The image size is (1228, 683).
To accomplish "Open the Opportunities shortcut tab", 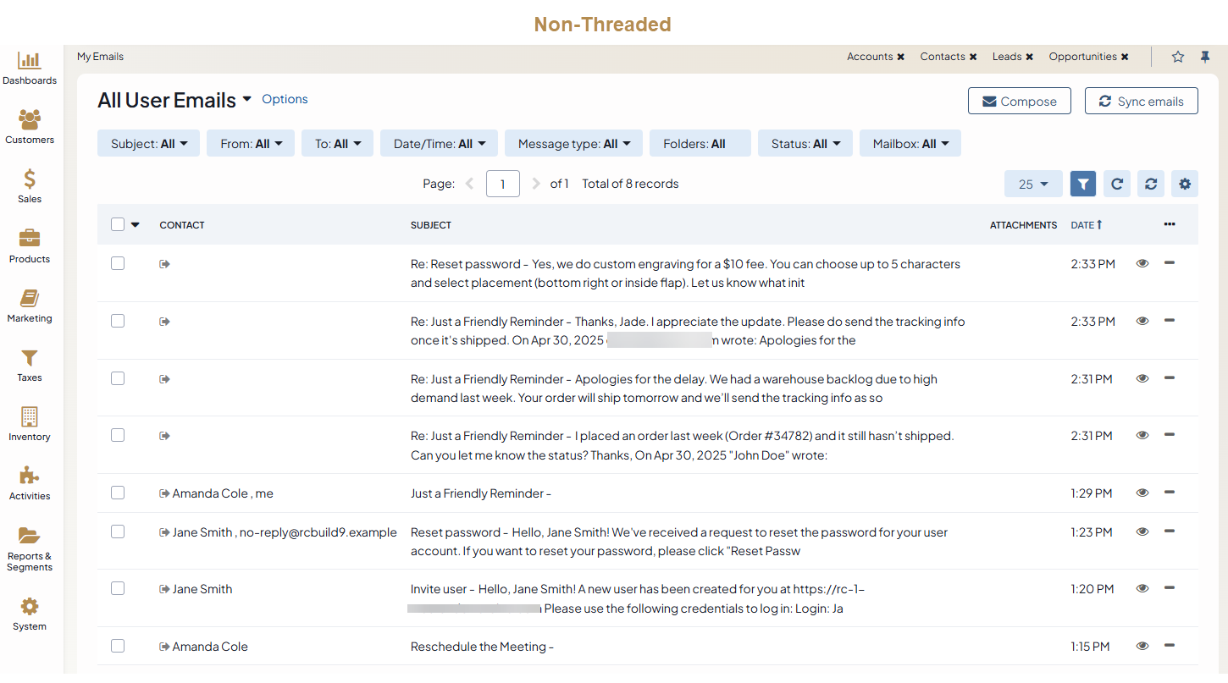I will tap(1082, 57).
